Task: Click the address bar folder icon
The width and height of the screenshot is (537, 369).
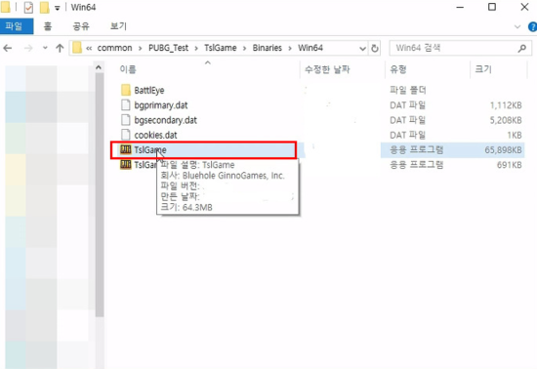Action: point(77,48)
